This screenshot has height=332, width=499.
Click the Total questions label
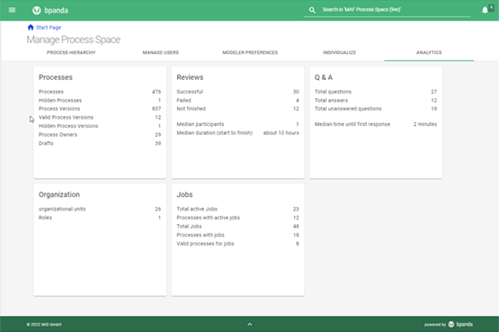click(x=333, y=92)
